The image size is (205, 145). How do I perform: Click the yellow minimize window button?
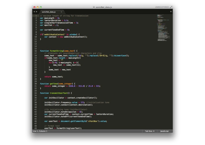pos(37,7)
